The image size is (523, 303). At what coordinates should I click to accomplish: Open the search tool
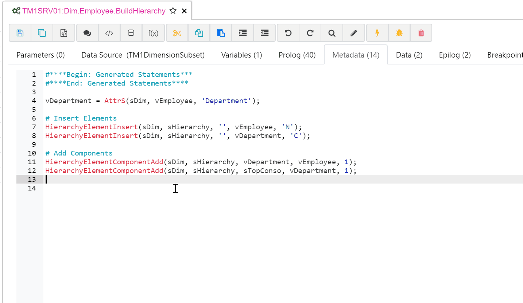332,33
